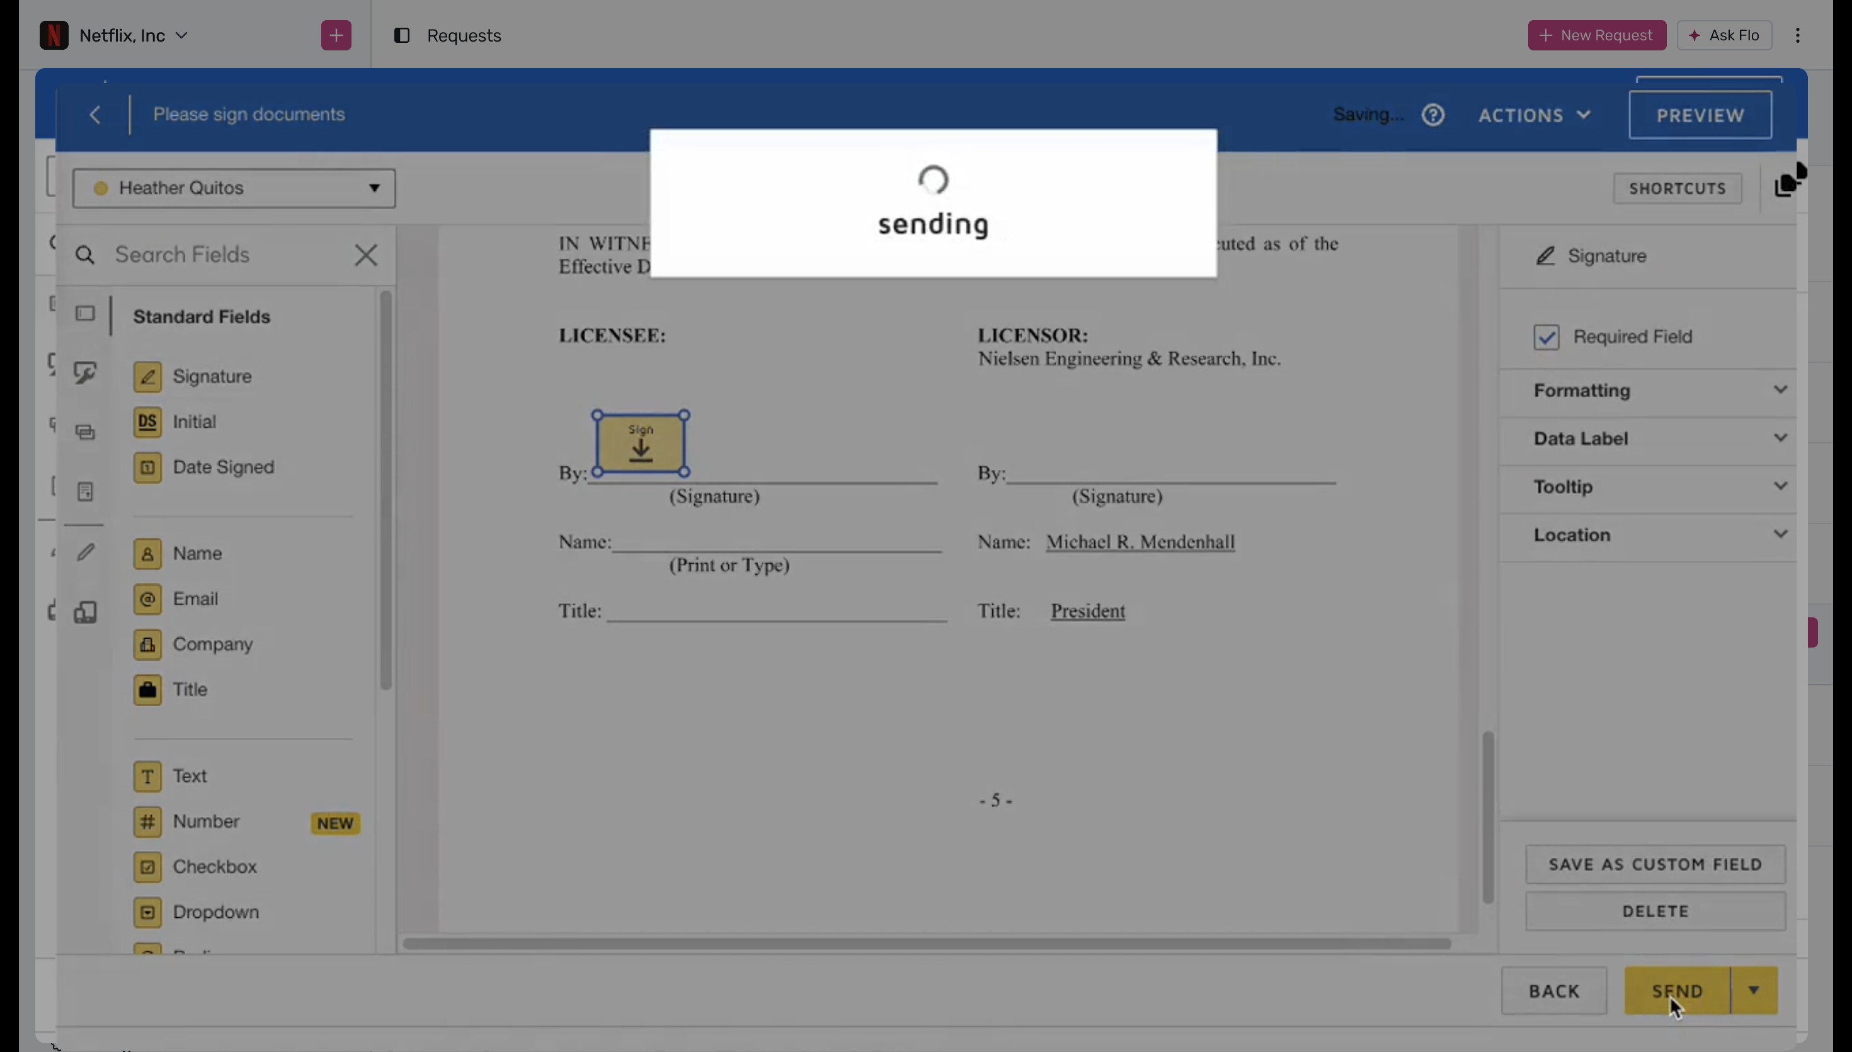The width and height of the screenshot is (1852, 1052).
Task: Open the Heather Quitos recipient dropdown
Action: point(234,188)
